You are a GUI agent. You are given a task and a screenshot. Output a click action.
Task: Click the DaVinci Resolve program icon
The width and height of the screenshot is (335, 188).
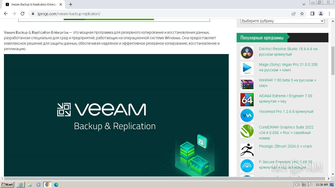coord(247,53)
